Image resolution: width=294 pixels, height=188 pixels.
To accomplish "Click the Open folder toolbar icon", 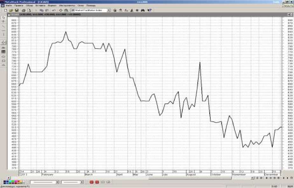I will point(11,10).
